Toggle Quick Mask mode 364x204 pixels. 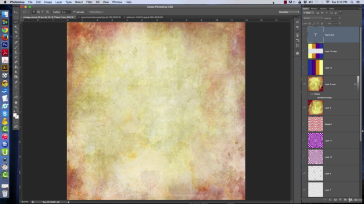coord(16,122)
